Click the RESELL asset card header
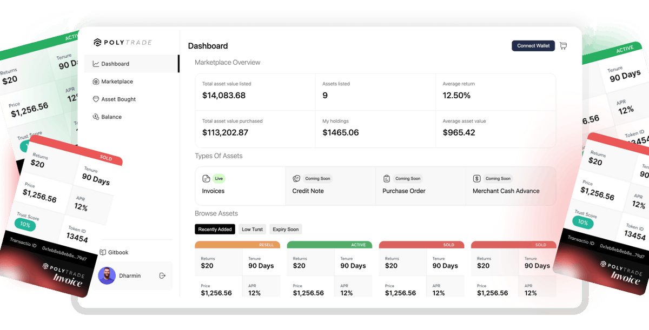The height and width of the screenshot is (330, 649). pos(237,245)
